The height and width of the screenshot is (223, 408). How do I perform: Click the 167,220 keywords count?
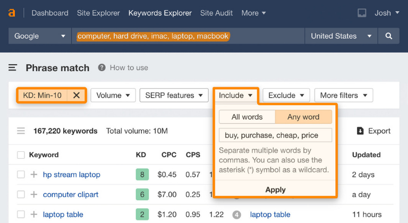[65, 131]
